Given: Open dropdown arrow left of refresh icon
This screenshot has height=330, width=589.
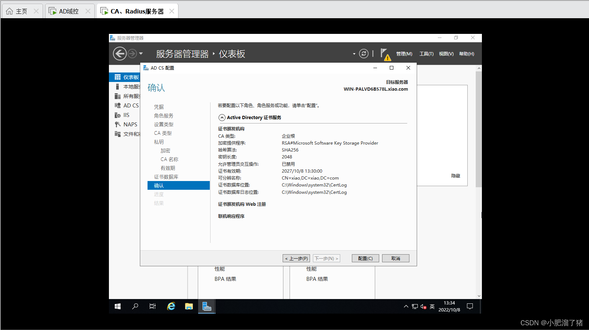Looking at the screenshot, I should (x=354, y=54).
